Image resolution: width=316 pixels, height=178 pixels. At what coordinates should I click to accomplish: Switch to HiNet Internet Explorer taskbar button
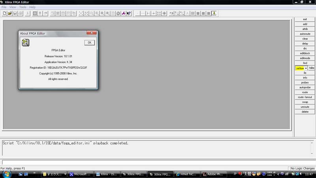[x=187, y=174]
